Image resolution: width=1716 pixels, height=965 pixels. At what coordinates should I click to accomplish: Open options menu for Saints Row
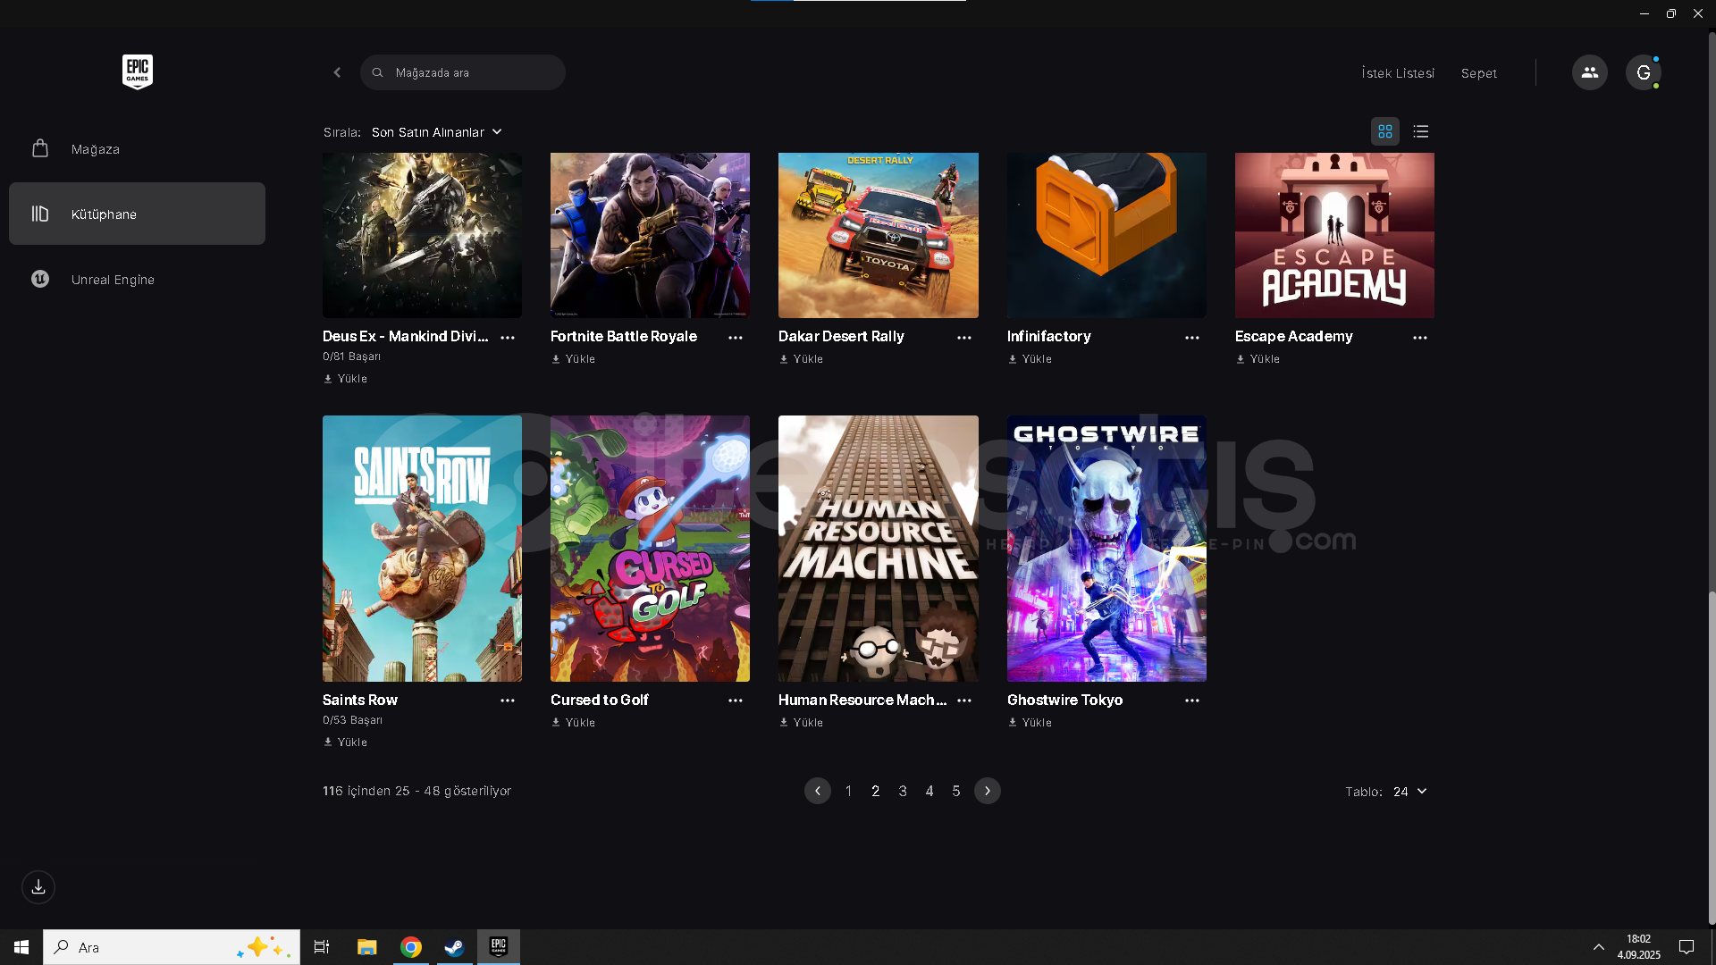pyautogui.click(x=508, y=701)
